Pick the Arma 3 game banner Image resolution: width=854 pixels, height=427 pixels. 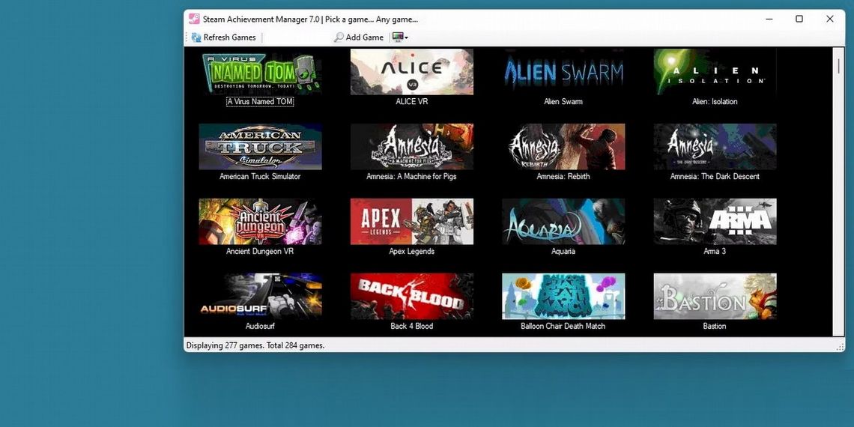(715, 222)
